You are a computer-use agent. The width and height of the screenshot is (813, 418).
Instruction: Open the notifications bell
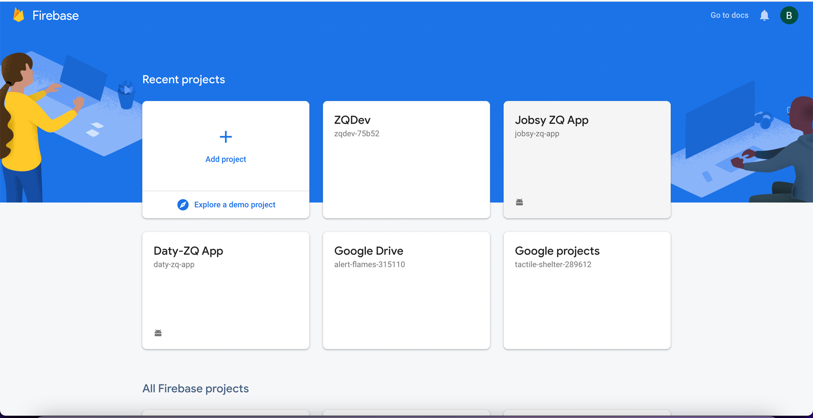pos(764,15)
